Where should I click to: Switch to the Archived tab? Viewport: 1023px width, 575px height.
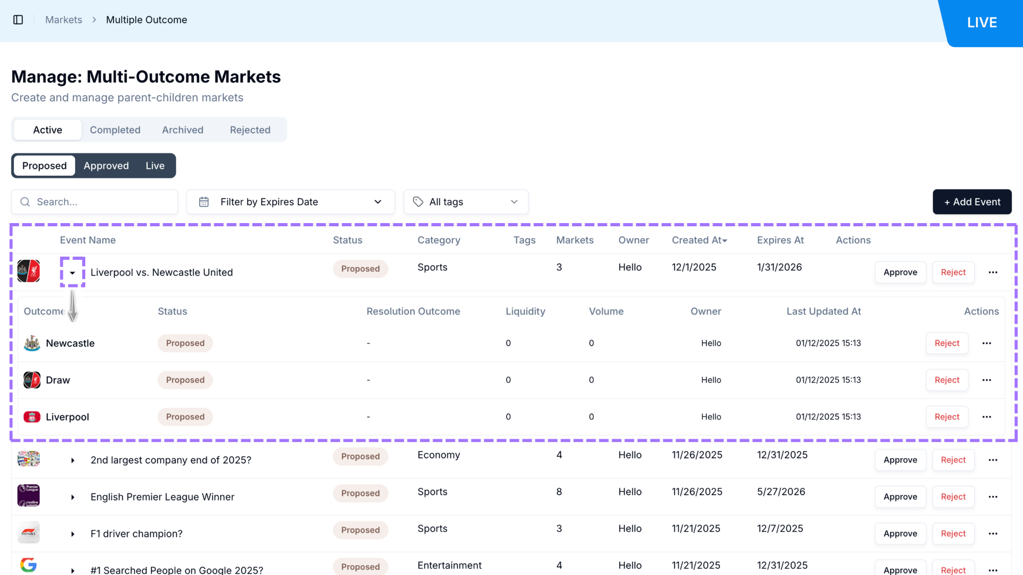point(183,130)
